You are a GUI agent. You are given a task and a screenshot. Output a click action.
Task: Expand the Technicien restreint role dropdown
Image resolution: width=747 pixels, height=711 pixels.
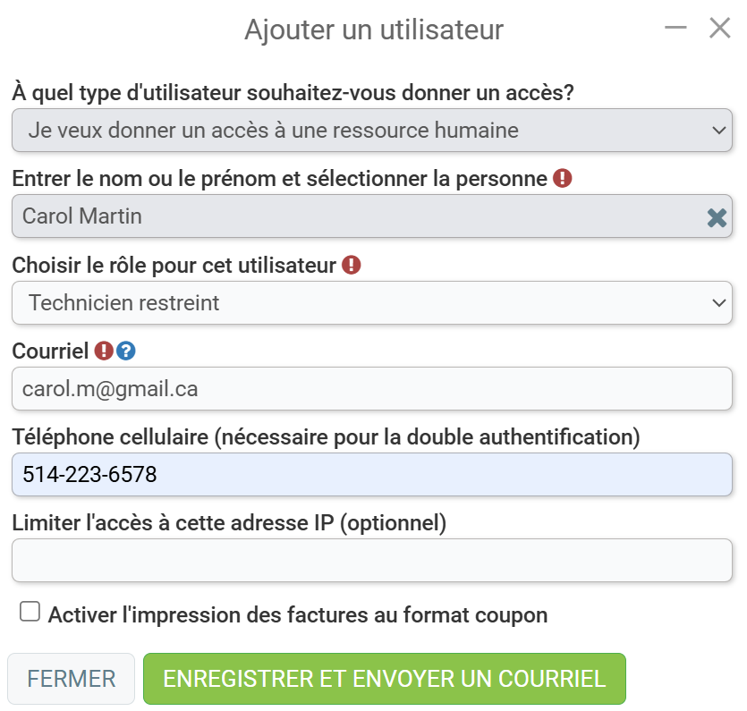click(x=372, y=303)
